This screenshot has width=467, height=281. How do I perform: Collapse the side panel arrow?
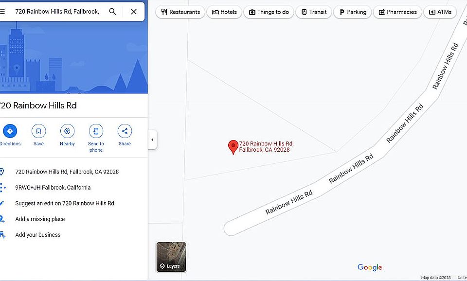coord(152,140)
